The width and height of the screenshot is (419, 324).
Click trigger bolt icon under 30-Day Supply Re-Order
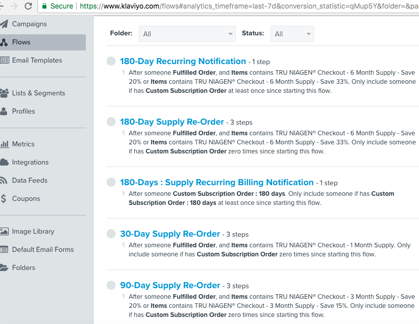click(124, 245)
